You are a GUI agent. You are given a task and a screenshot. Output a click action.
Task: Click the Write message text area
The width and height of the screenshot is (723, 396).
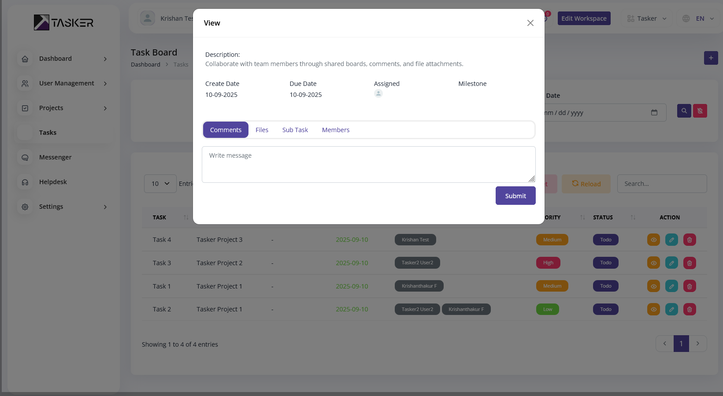tap(368, 164)
